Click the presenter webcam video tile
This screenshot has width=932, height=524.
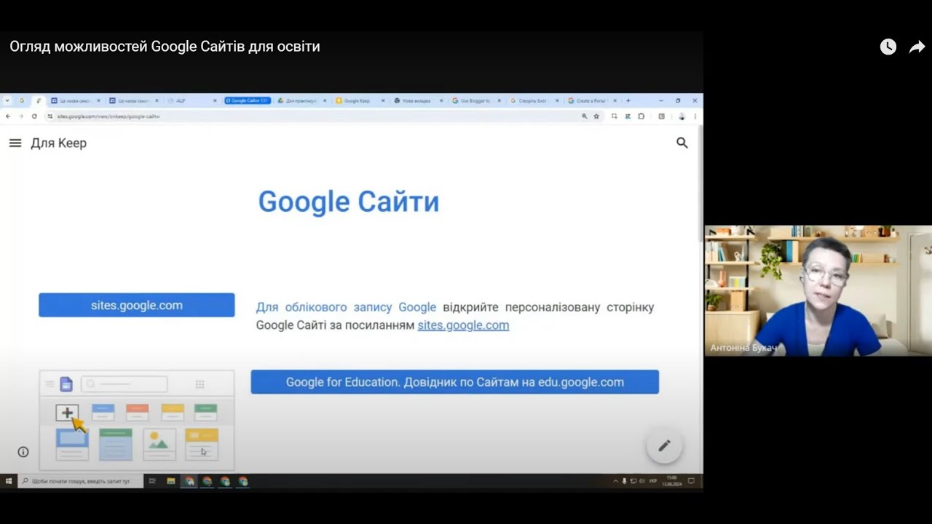818,291
